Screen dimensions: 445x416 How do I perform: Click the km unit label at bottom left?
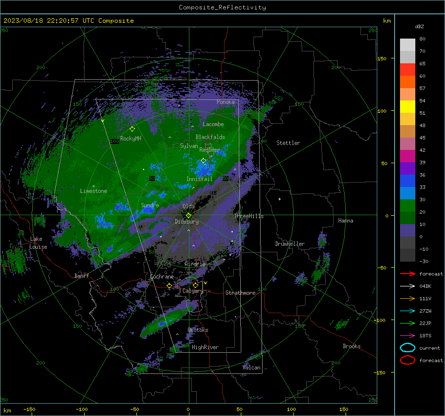tap(7, 411)
